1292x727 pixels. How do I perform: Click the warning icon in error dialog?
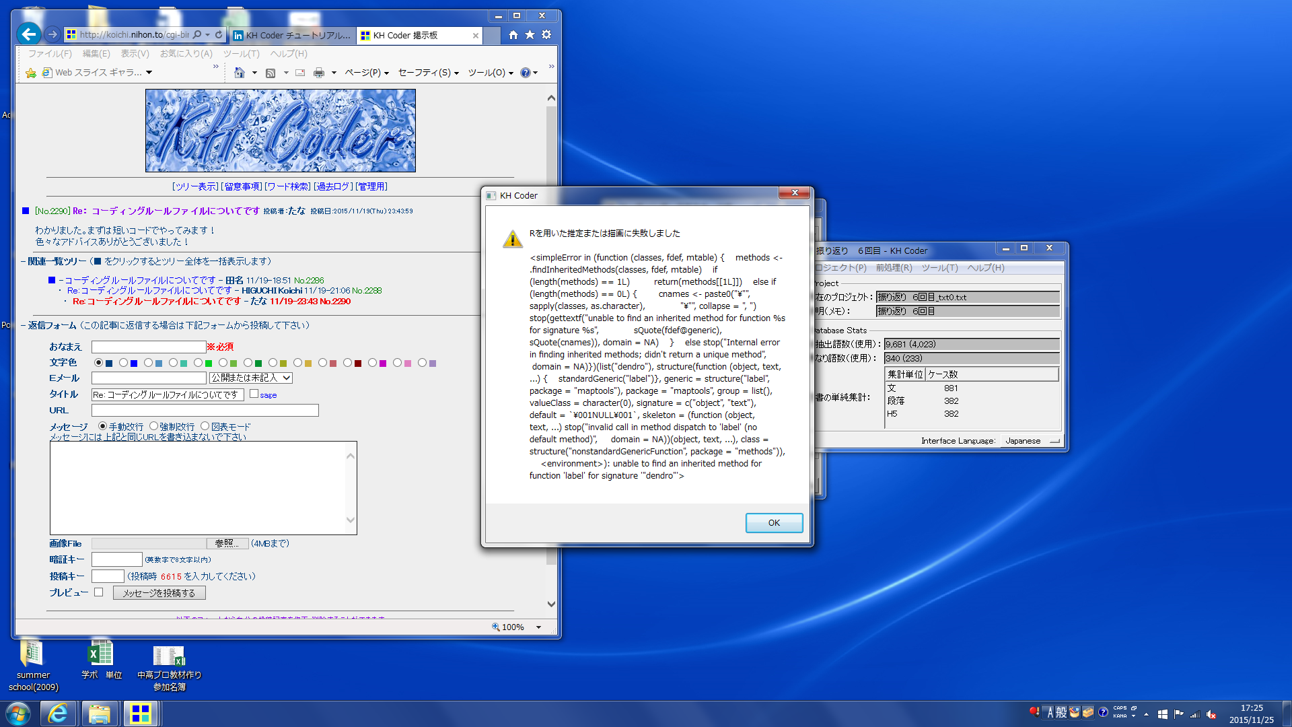[x=513, y=239]
